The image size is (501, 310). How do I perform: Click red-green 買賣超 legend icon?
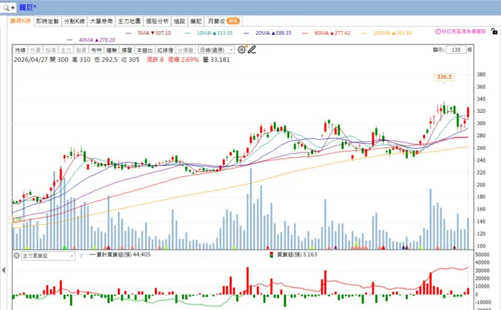(x=271, y=255)
